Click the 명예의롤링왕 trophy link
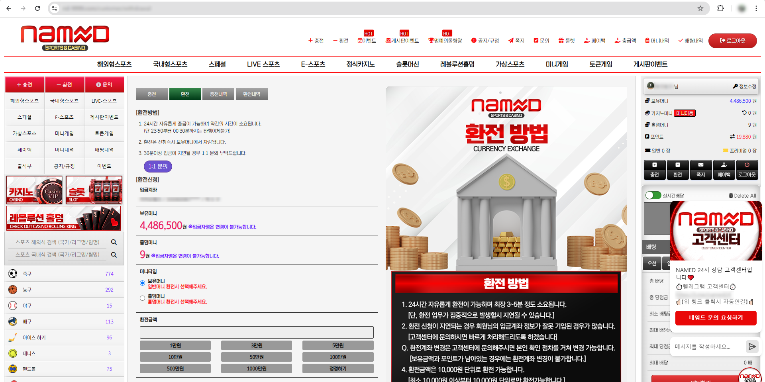This screenshot has width=765, height=382. coord(445,41)
